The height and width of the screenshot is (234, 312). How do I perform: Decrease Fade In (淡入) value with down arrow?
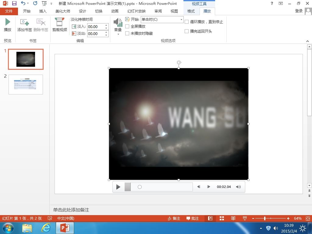click(x=106, y=28)
